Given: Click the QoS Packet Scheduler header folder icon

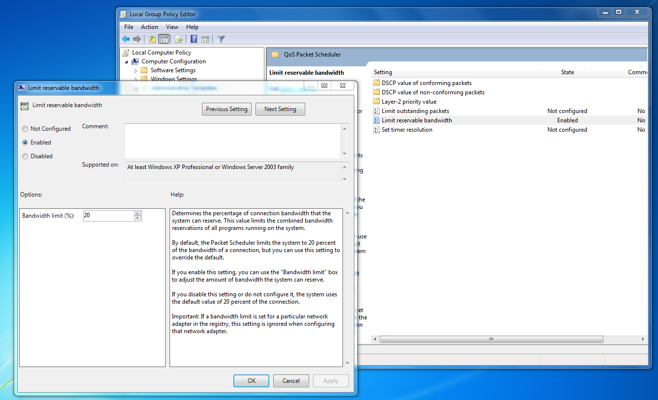Looking at the screenshot, I should pos(275,55).
